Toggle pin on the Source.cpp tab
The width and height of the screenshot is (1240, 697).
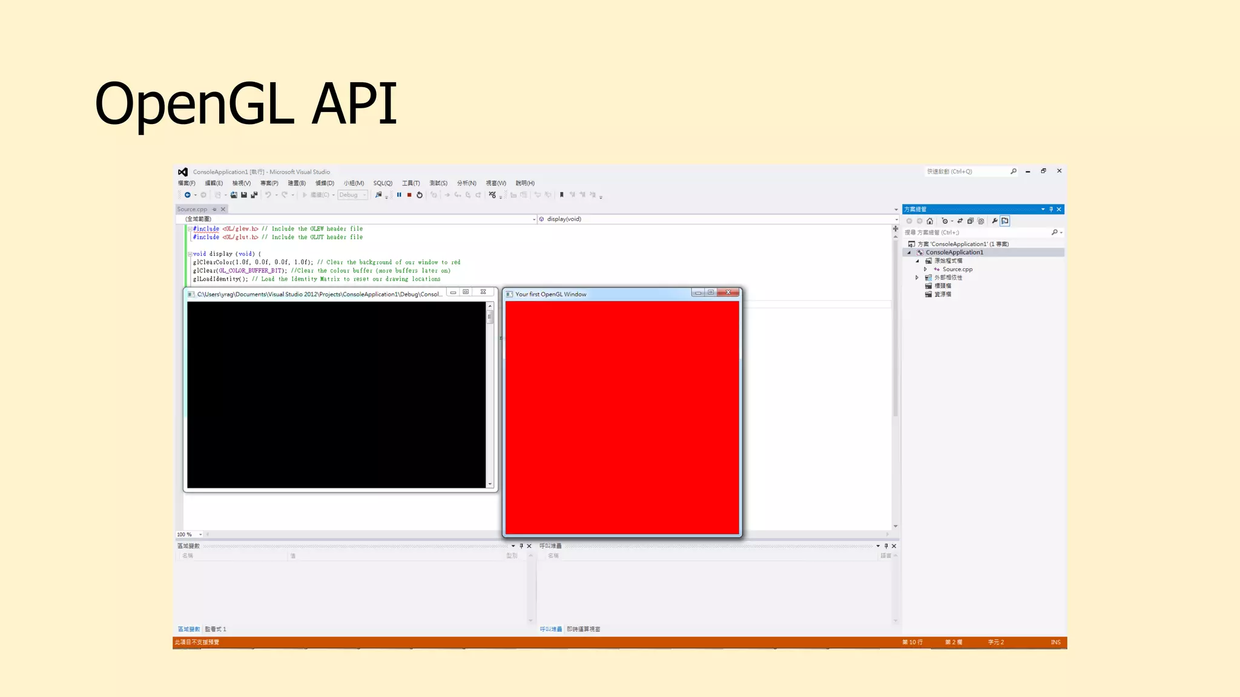click(214, 209)
